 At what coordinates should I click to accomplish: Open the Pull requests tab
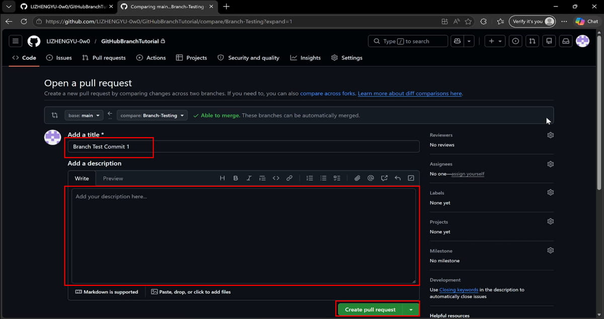pyautogui.click(x=104, y=57)
